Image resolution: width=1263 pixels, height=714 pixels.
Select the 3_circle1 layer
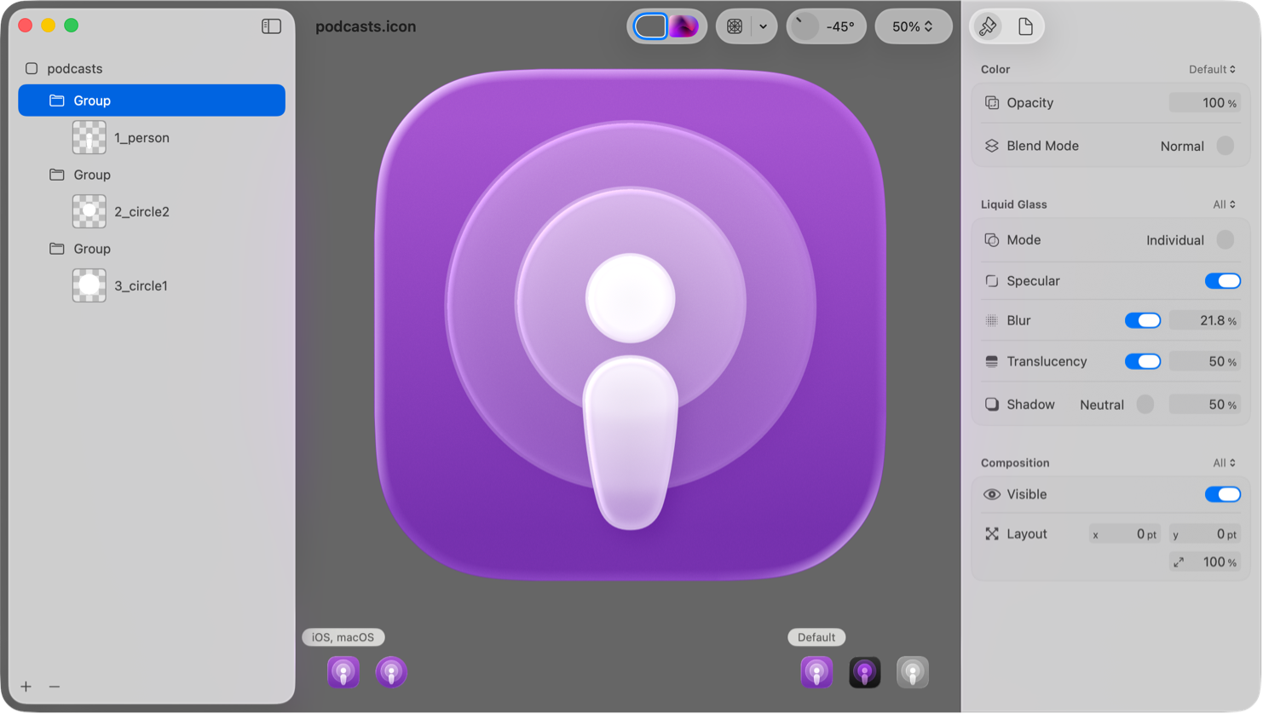coord(141,285)
